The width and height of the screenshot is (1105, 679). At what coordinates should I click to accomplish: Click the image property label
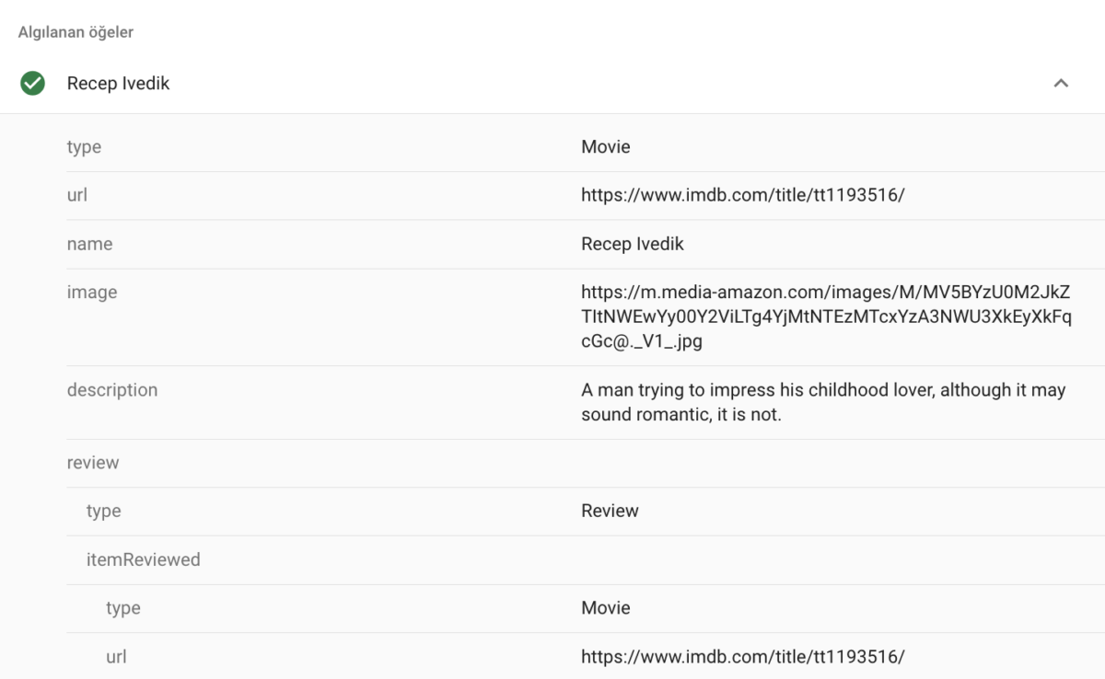tap(92, 293)
